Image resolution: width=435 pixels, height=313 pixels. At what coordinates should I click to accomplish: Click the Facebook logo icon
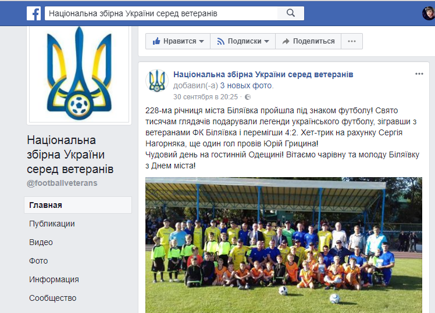(34, 13)
